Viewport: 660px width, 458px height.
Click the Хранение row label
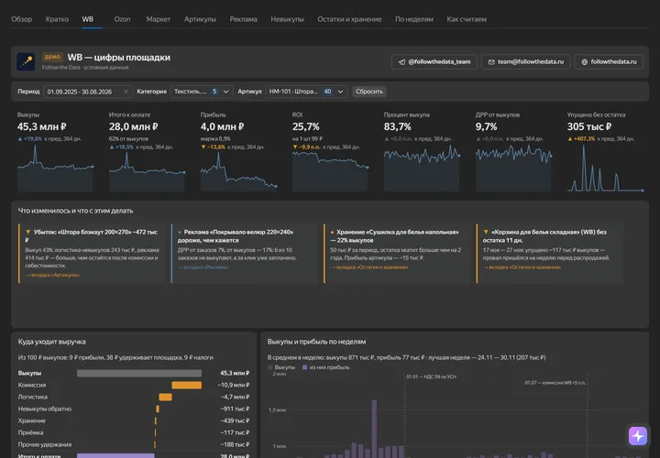[32, 420]
